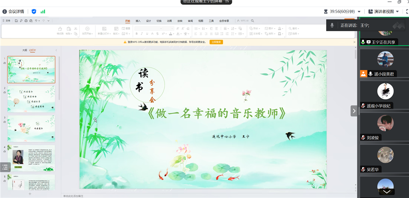The width and height of the screenshot is (409, 198).
Task: Click the Text Box (文本框) button
Action: pos(256,34)
